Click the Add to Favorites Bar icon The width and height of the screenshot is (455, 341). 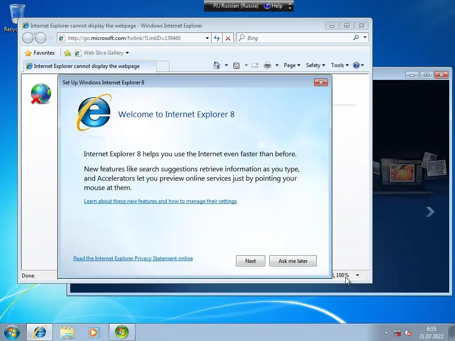coord(68,53)
